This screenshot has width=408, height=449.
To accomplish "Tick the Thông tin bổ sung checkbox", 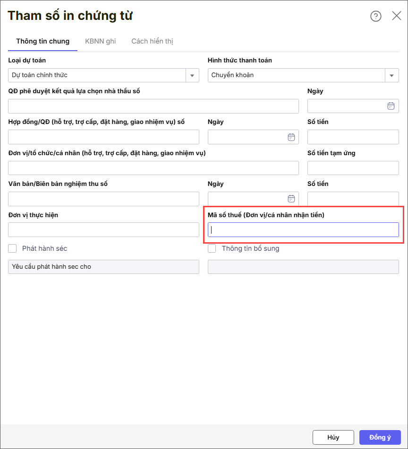I will click(x=212, y=248).
